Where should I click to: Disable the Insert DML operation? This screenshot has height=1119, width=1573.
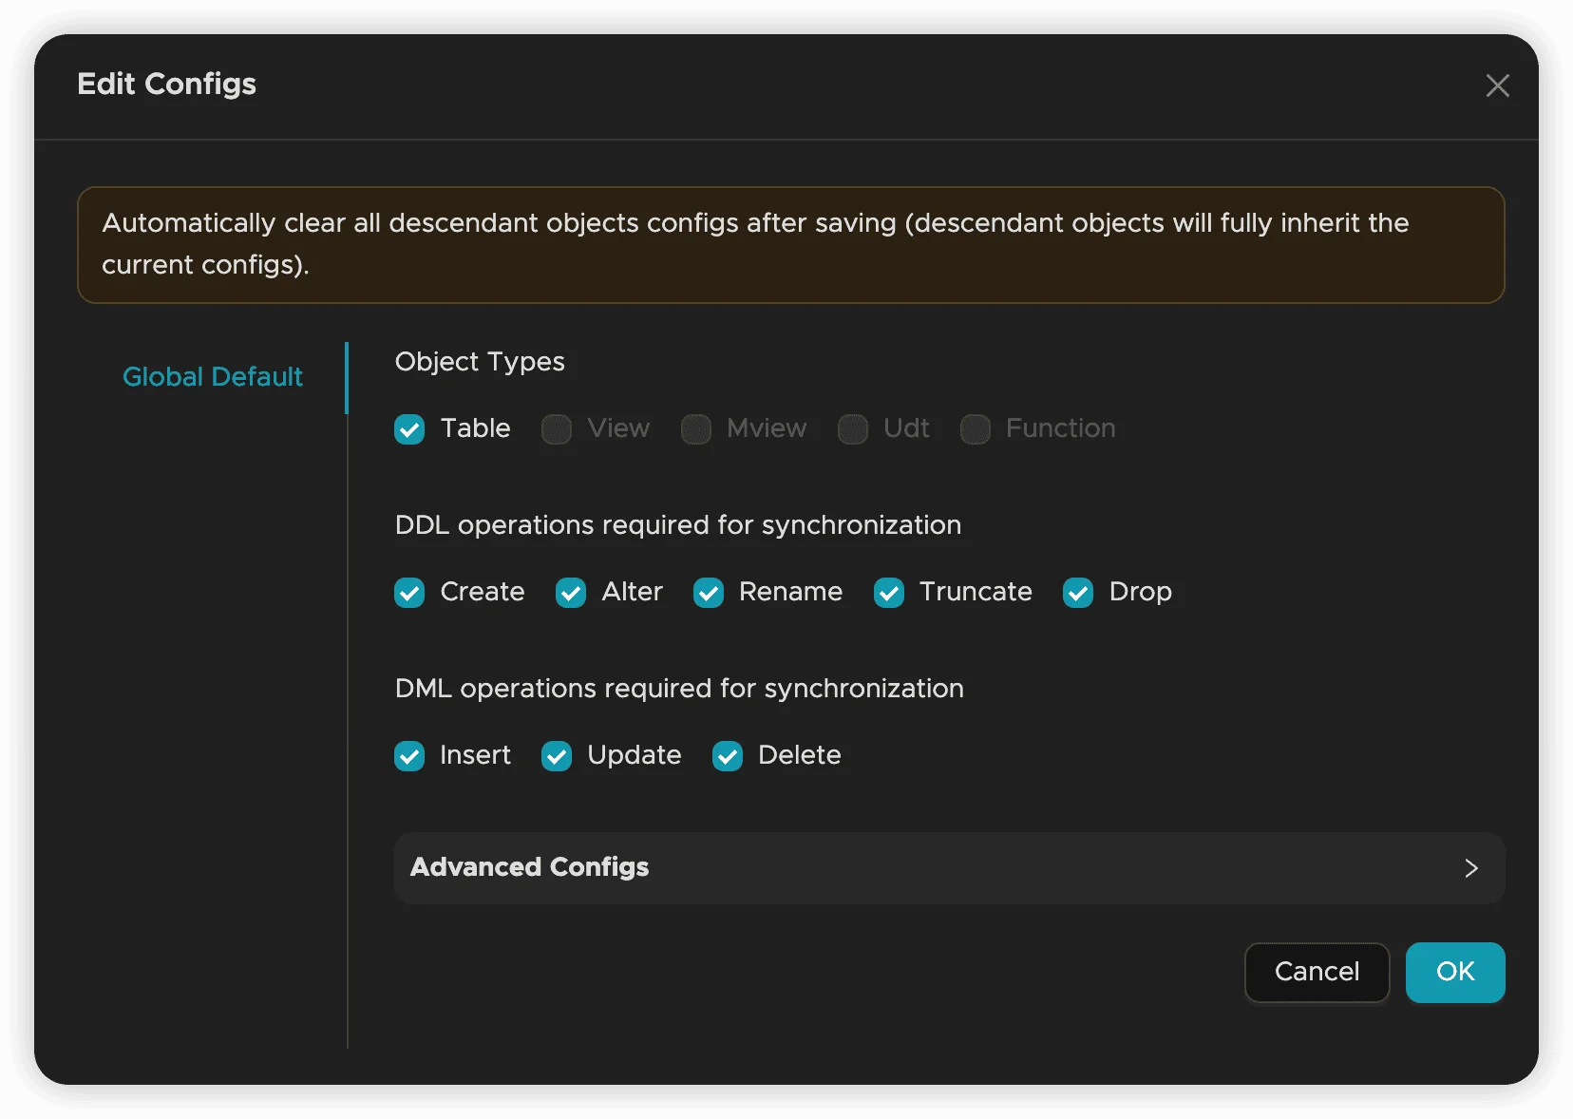coord(409,756)
